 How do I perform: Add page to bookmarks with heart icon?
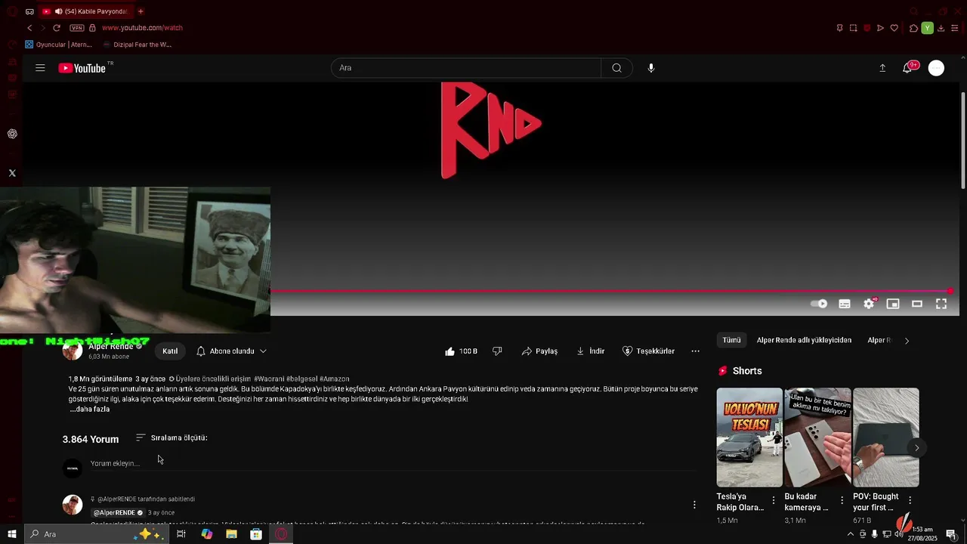tap(894, 28)
